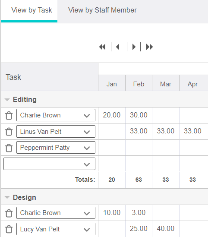This screenshot has height=237, width=208.
Task: Click the Feb column header
Action: coord(139,83)
